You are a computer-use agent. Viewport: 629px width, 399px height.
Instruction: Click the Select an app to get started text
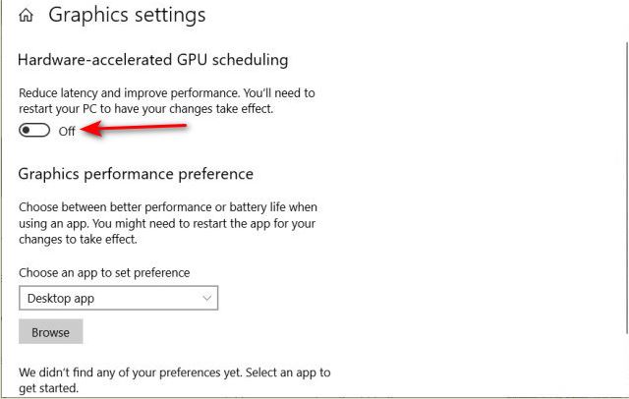click(285, 372)
